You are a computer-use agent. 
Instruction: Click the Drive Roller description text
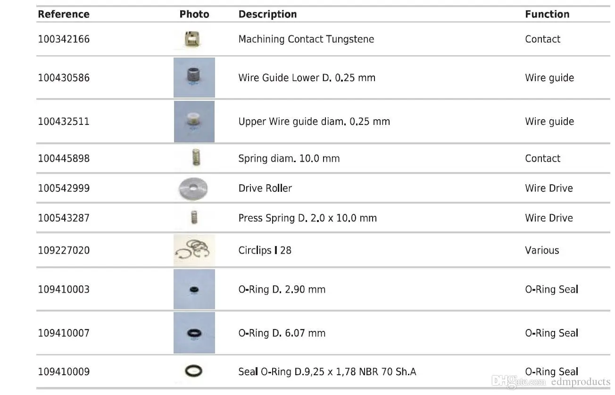click(x=265, y=188)
